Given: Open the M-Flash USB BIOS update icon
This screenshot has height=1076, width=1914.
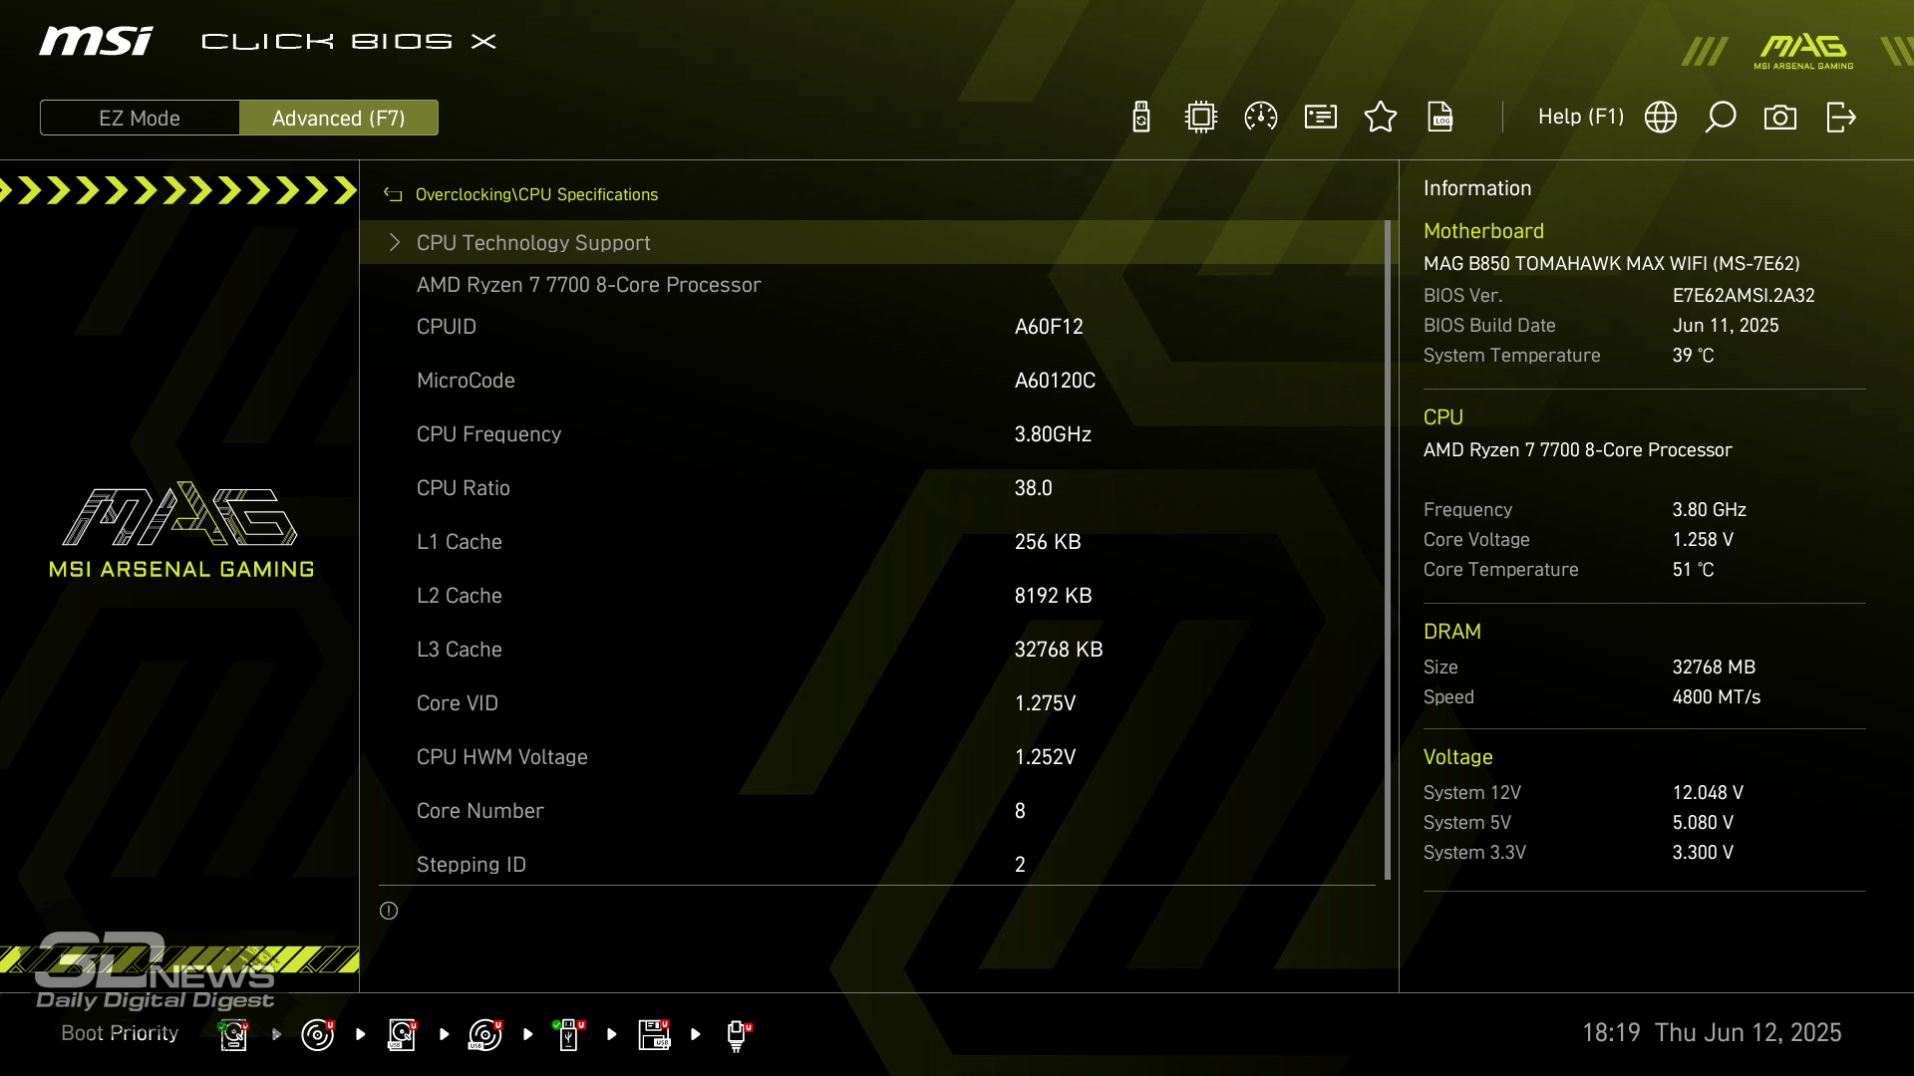Looking at the screenshot, I should pyautogui.click(x=1141, y=118).
